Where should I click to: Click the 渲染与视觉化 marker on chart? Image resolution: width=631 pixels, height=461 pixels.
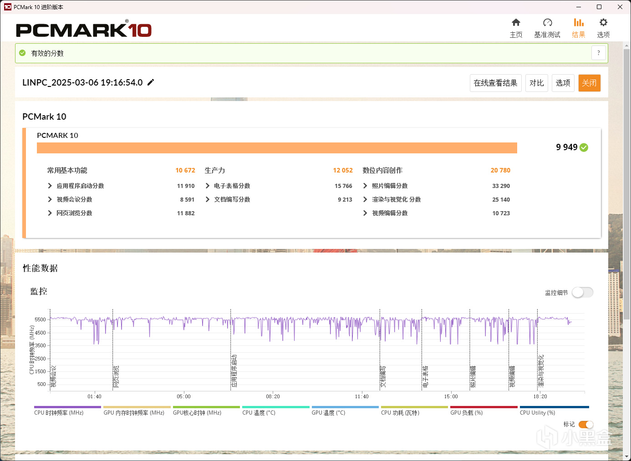click(x=541, y=371)
